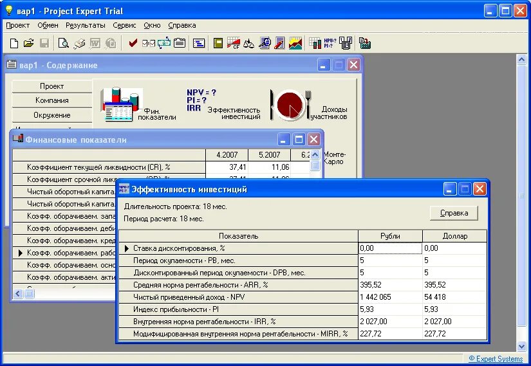This screenshot has height=366, width=531.
Task: Open the calendar plan Gantt icon
Action: (x=199, y=43)
